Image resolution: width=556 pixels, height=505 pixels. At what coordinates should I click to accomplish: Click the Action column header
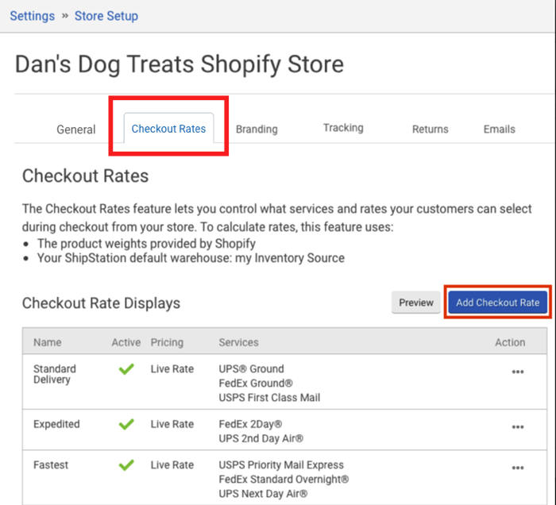pyautogui.click(x=510, y=342)
